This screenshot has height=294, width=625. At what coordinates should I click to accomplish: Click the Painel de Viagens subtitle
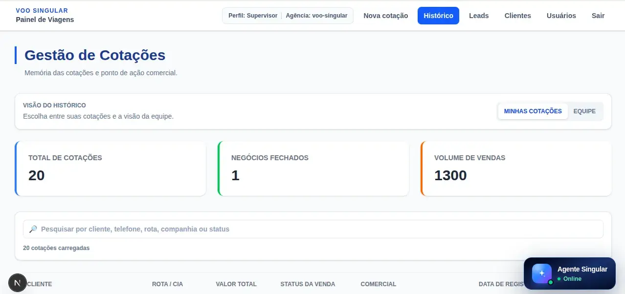click(x=45, y=20)
